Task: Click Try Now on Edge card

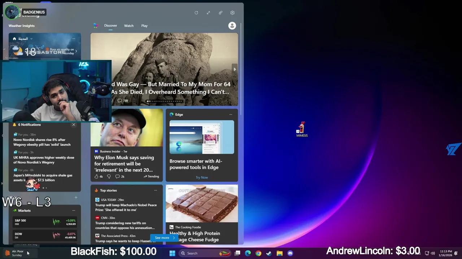Action: [x=202, y=177]
